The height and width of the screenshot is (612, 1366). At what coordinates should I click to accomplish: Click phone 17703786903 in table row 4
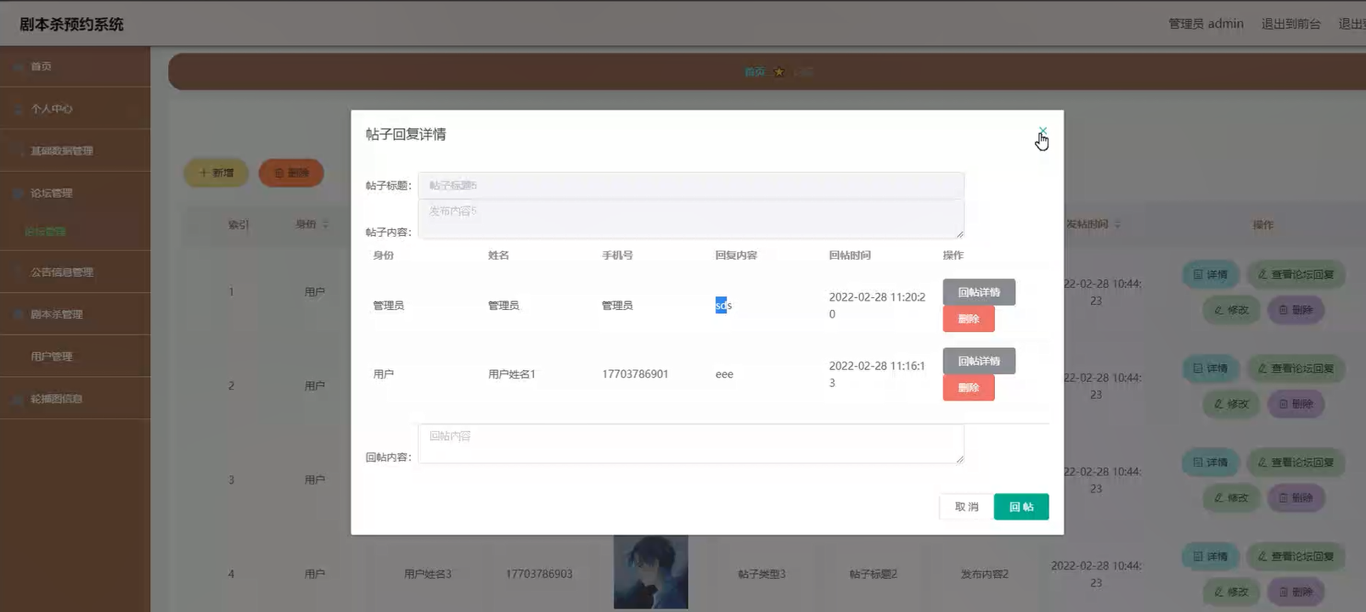(x=539, y=575)
